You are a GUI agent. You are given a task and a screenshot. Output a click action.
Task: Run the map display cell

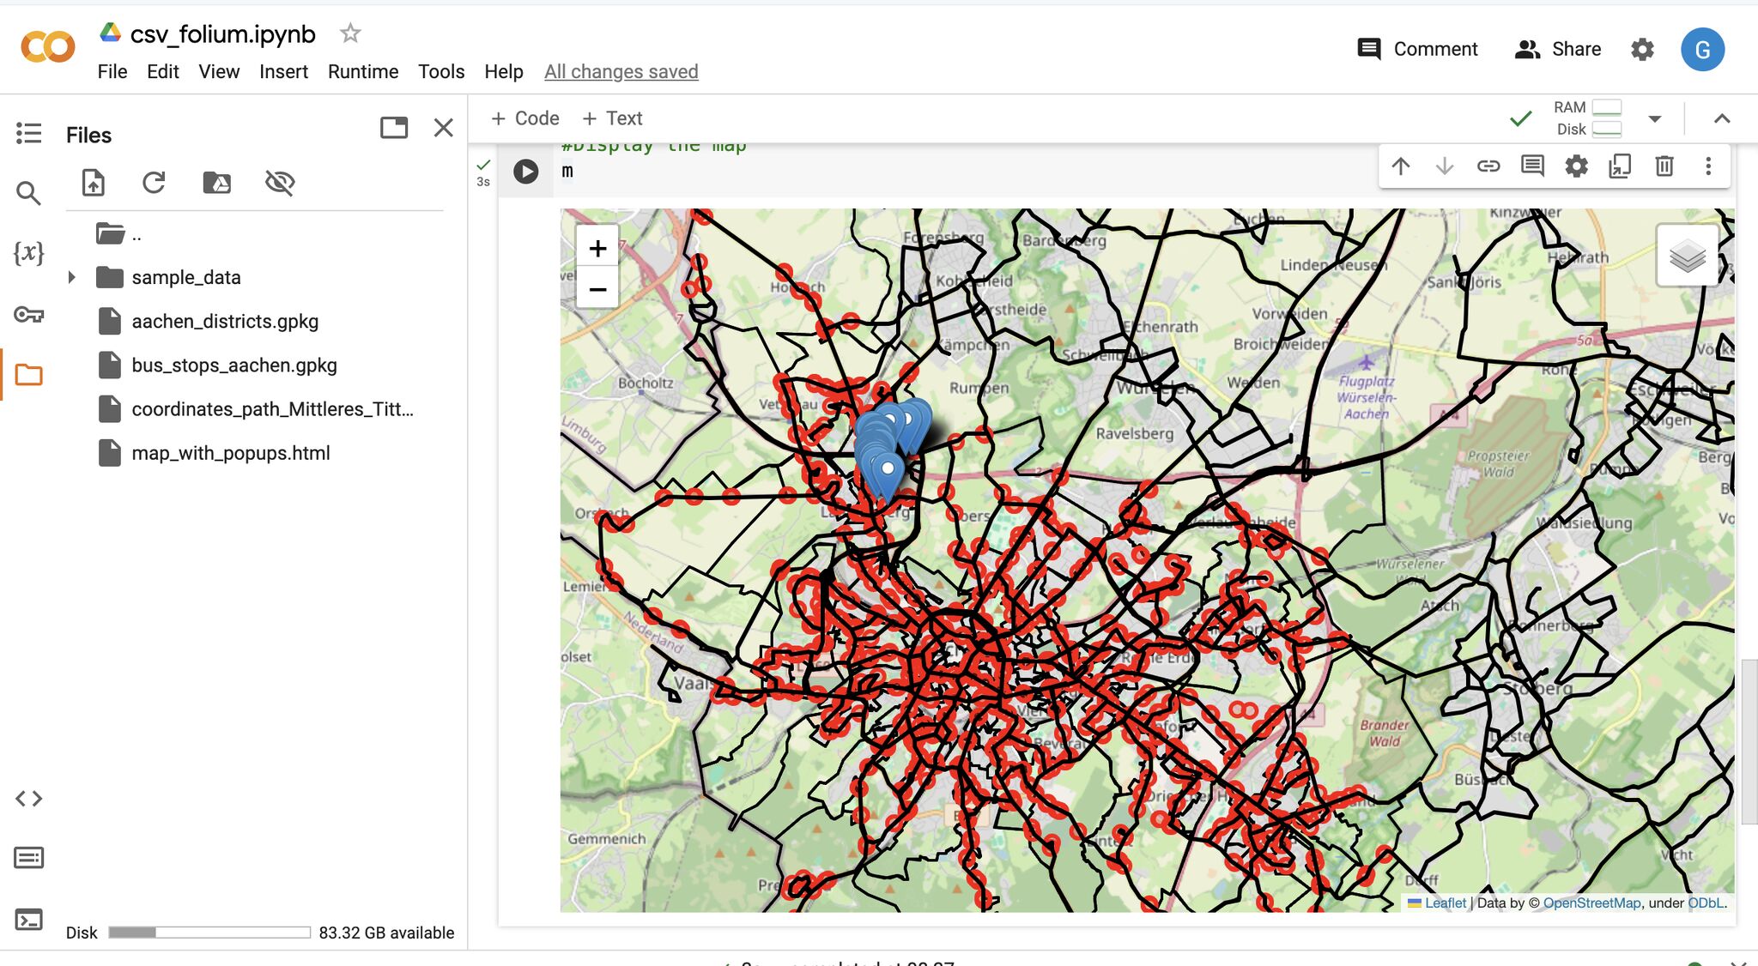(525, 172)
